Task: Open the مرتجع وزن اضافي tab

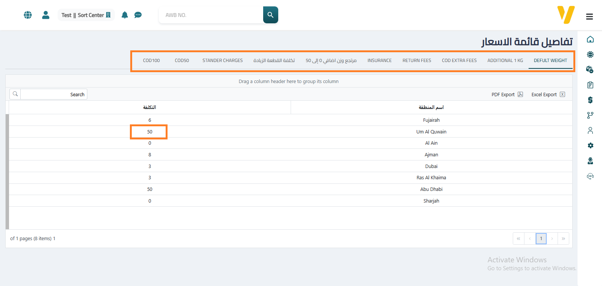Action: 331,61
